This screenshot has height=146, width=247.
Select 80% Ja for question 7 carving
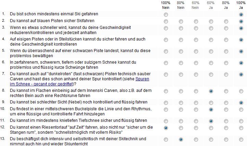(226, 75)
